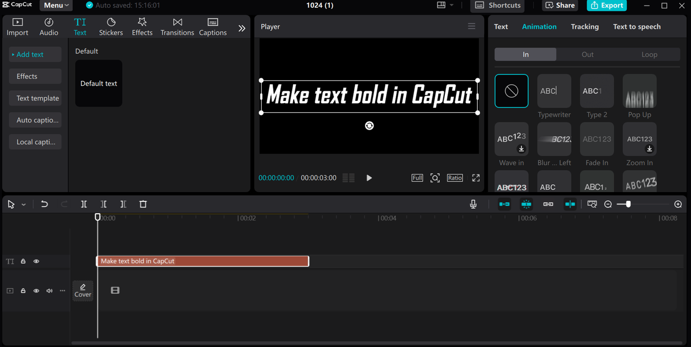Screen dimensions: 691x347
Task: Expand the Add text section
Action: (35, 55)
